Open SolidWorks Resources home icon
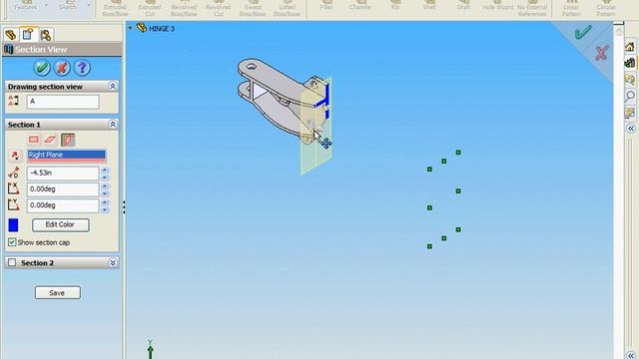The image size is (639, 359). pyautogui.click(x=630, y=47)
